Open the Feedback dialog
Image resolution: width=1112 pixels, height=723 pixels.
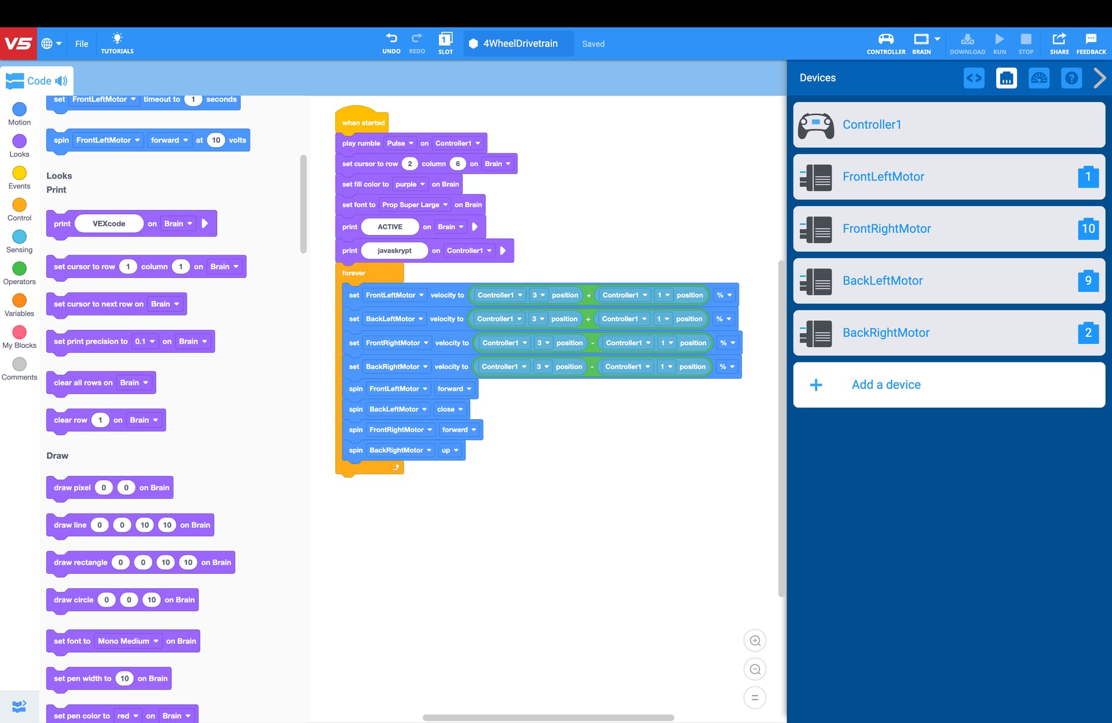[x=1091, y=43]
